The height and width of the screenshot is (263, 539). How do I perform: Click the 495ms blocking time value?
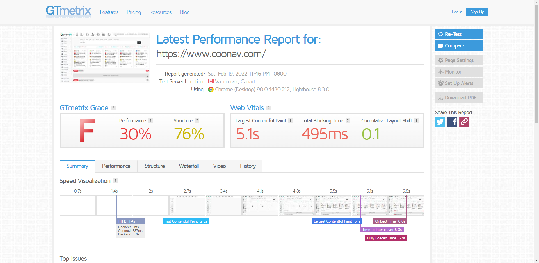[325, 134]
